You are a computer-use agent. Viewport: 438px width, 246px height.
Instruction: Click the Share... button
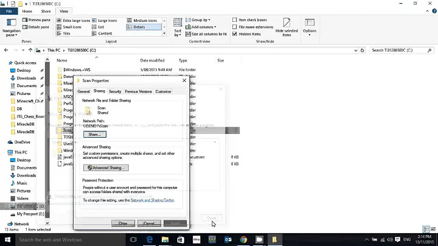click(95, 134)
